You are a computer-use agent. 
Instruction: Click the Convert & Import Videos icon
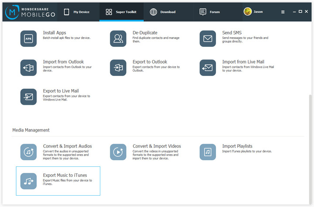click(x=118, y=152)
